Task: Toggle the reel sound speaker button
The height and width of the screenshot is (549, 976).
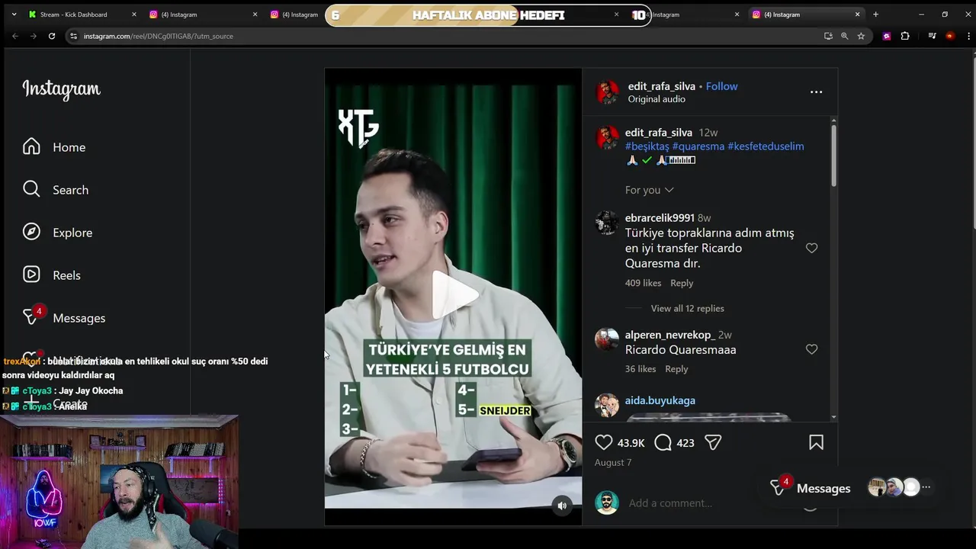Action: (x=562, y=506)
